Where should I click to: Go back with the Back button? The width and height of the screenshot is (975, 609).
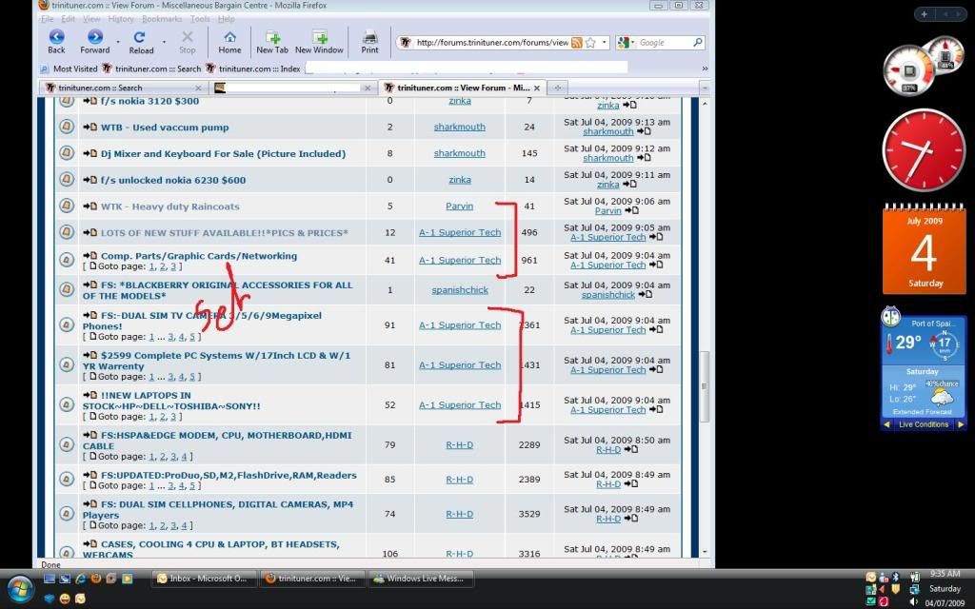56,42
